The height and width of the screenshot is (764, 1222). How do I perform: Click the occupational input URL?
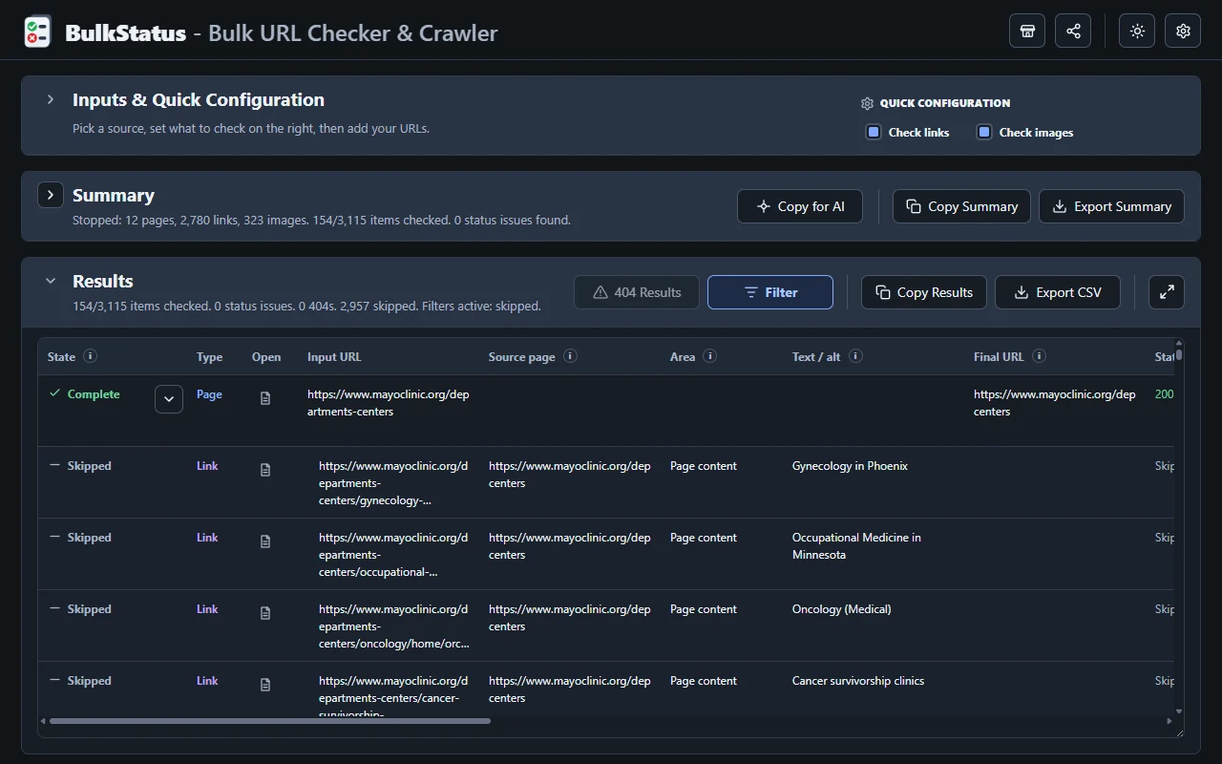click(x=394, y=555)
